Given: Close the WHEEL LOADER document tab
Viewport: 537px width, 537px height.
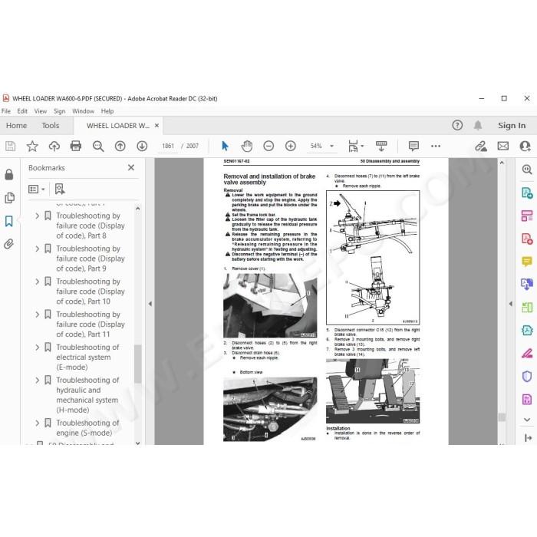Looking at the screenshot, I should pyautogui.click(x=156, y=126).
